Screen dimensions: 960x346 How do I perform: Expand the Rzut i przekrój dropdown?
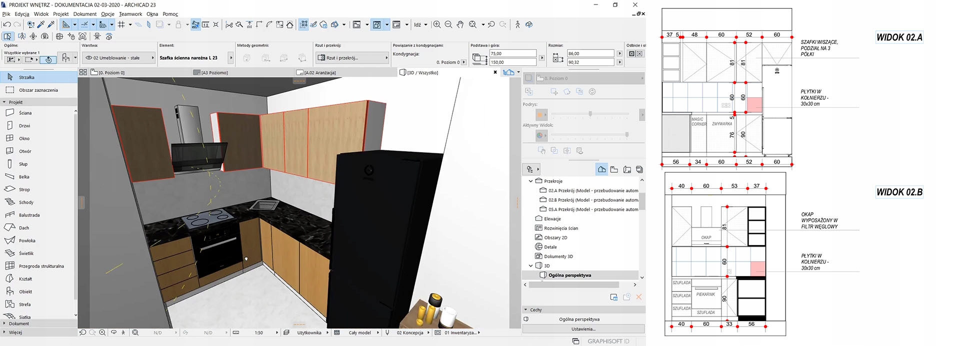tap(352, 58)
